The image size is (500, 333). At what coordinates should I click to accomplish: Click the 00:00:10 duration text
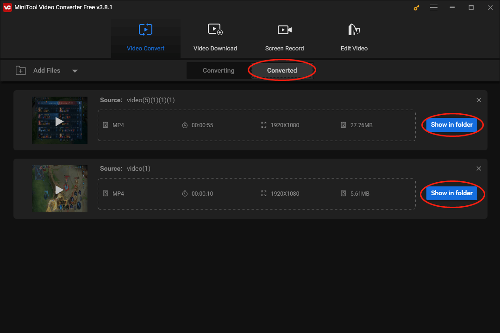(202, 194)
